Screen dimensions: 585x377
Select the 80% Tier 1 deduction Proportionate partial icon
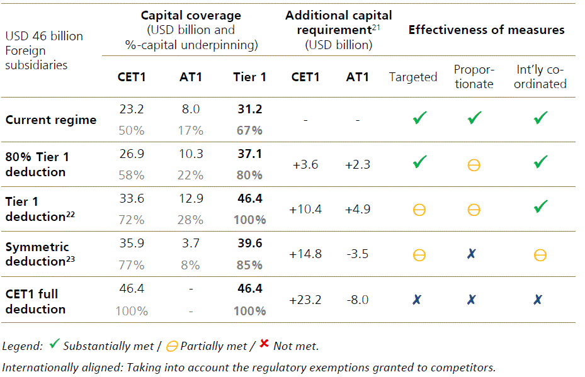tap(474, 165)
